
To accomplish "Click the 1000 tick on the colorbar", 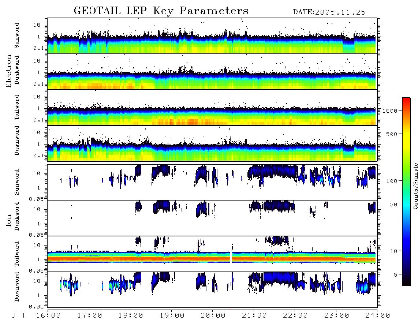I will (390, 111).
